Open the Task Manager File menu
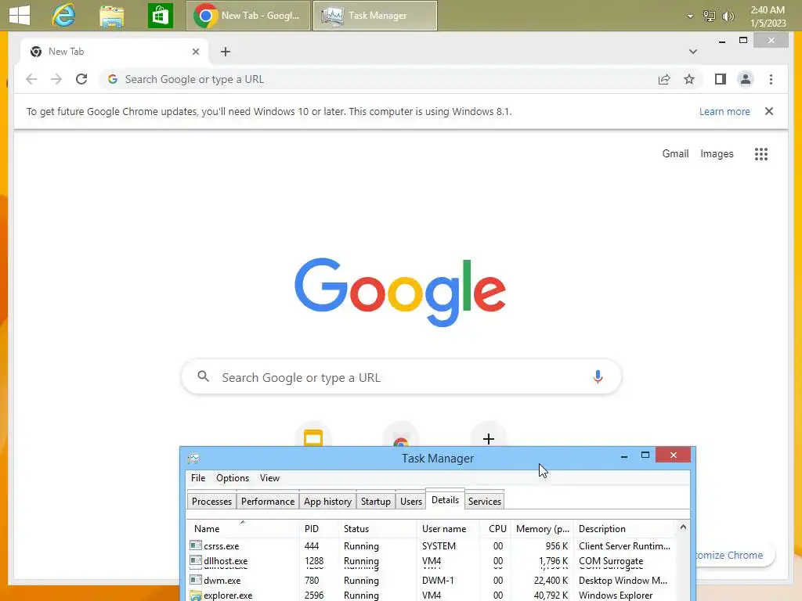802x601 pixels. 198,478
